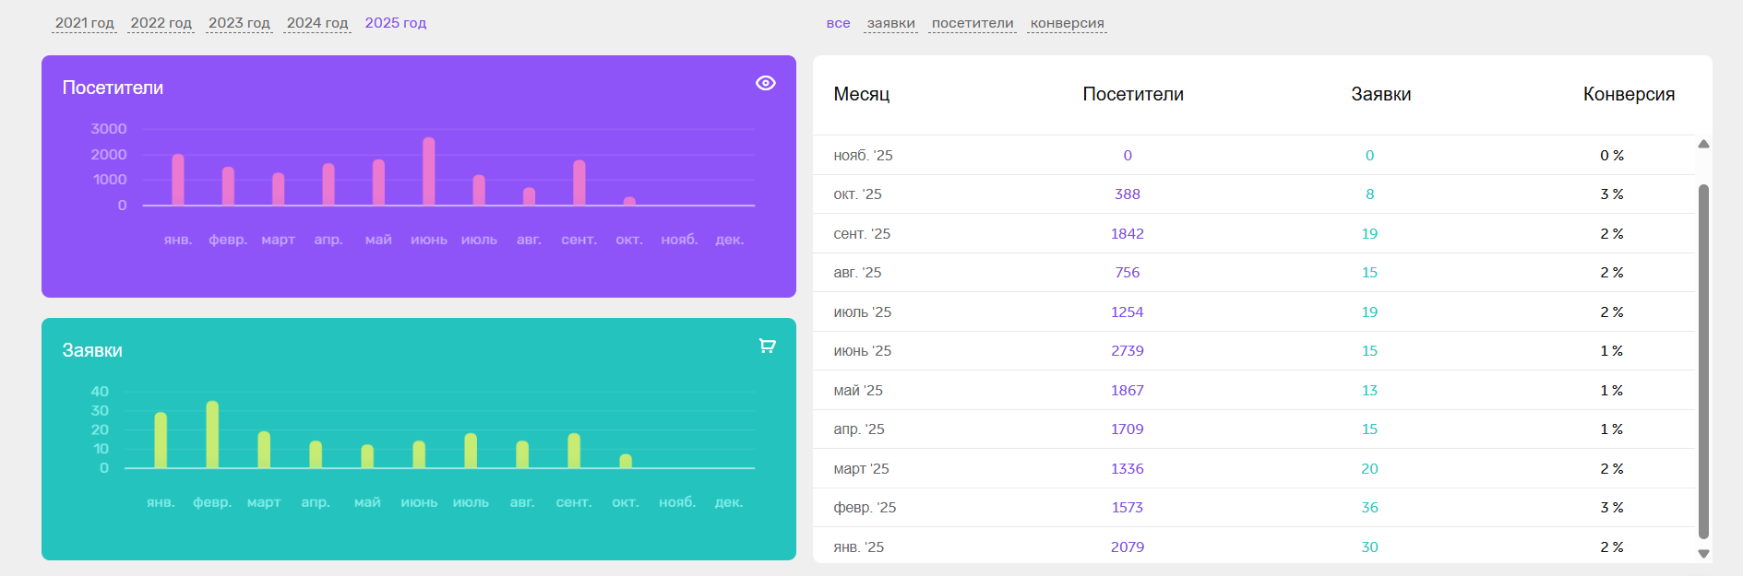Screen dimensions: 1743x576
Task: Click the Месяц column header
Action: [861, 94]
